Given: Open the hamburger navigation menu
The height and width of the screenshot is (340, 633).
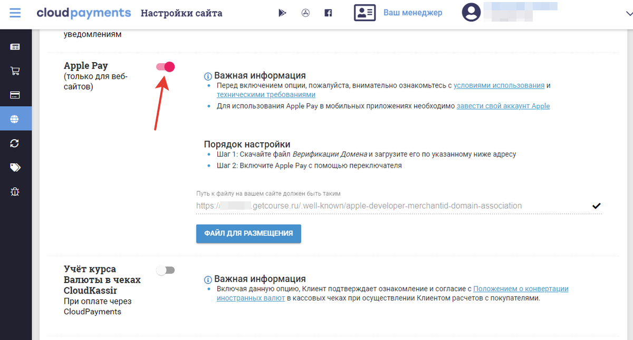Looking at the screenshot, I should (x=15, y=13).
